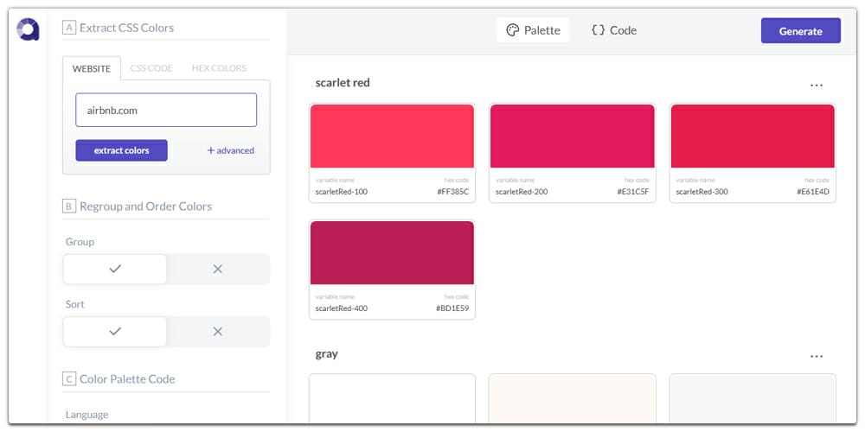This screenshot has height=432, width=865.
Task: Switch to the Code view tab
Action: 613,30
